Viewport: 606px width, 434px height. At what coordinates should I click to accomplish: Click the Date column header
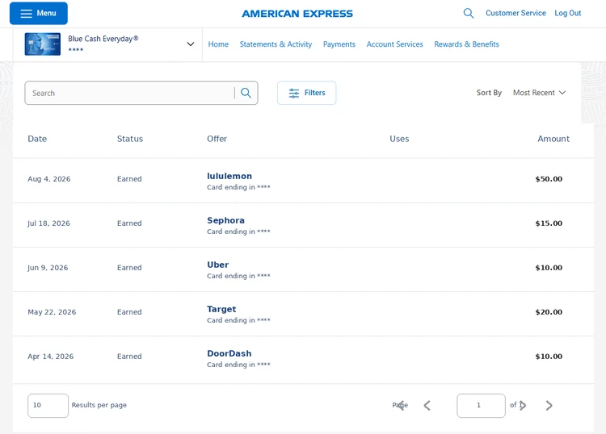(x=37, y=139)
